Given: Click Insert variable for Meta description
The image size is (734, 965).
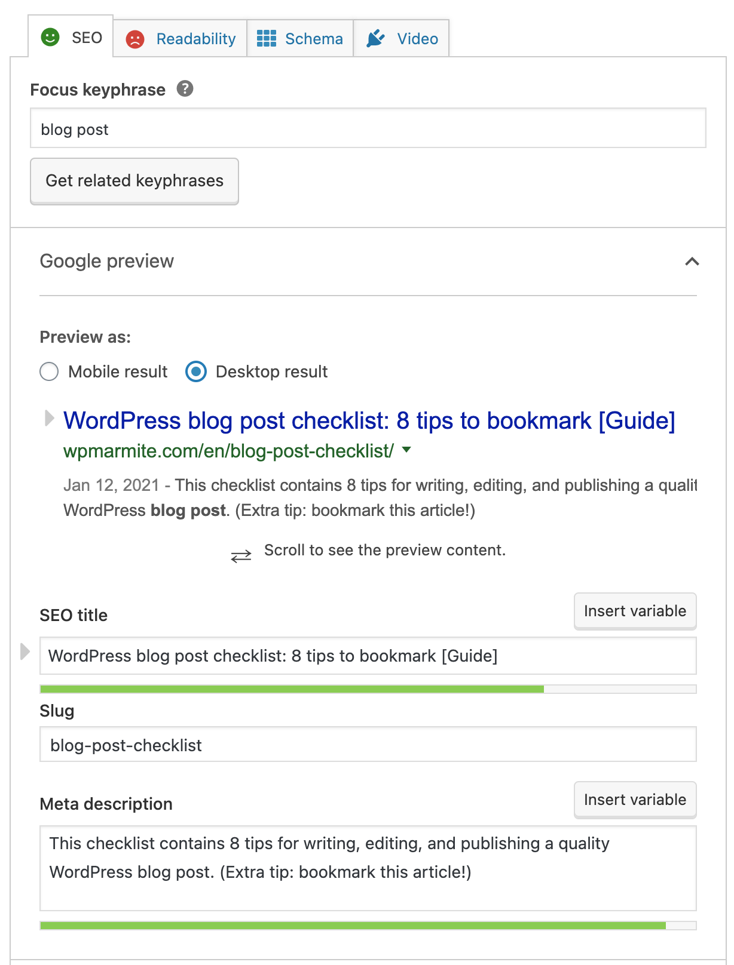Looking at the screenshot, I should pos(635,800).
